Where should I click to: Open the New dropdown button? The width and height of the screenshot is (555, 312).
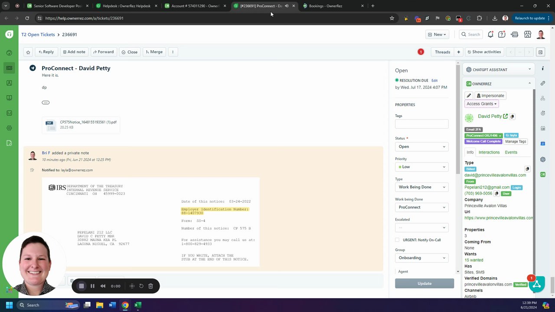pyautogui.click(x=437, y=34)
